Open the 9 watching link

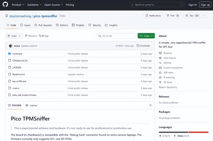pos(167,77)
